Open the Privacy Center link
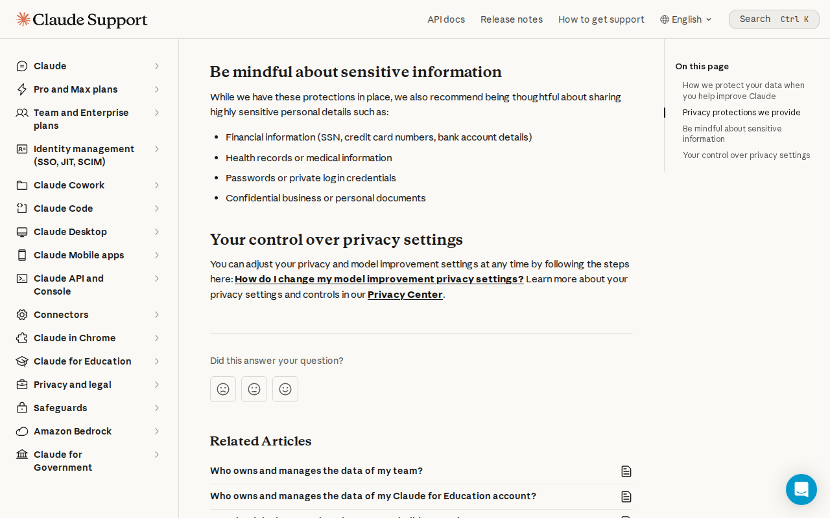Screen dimensions: 830x518 coord(405,295)
